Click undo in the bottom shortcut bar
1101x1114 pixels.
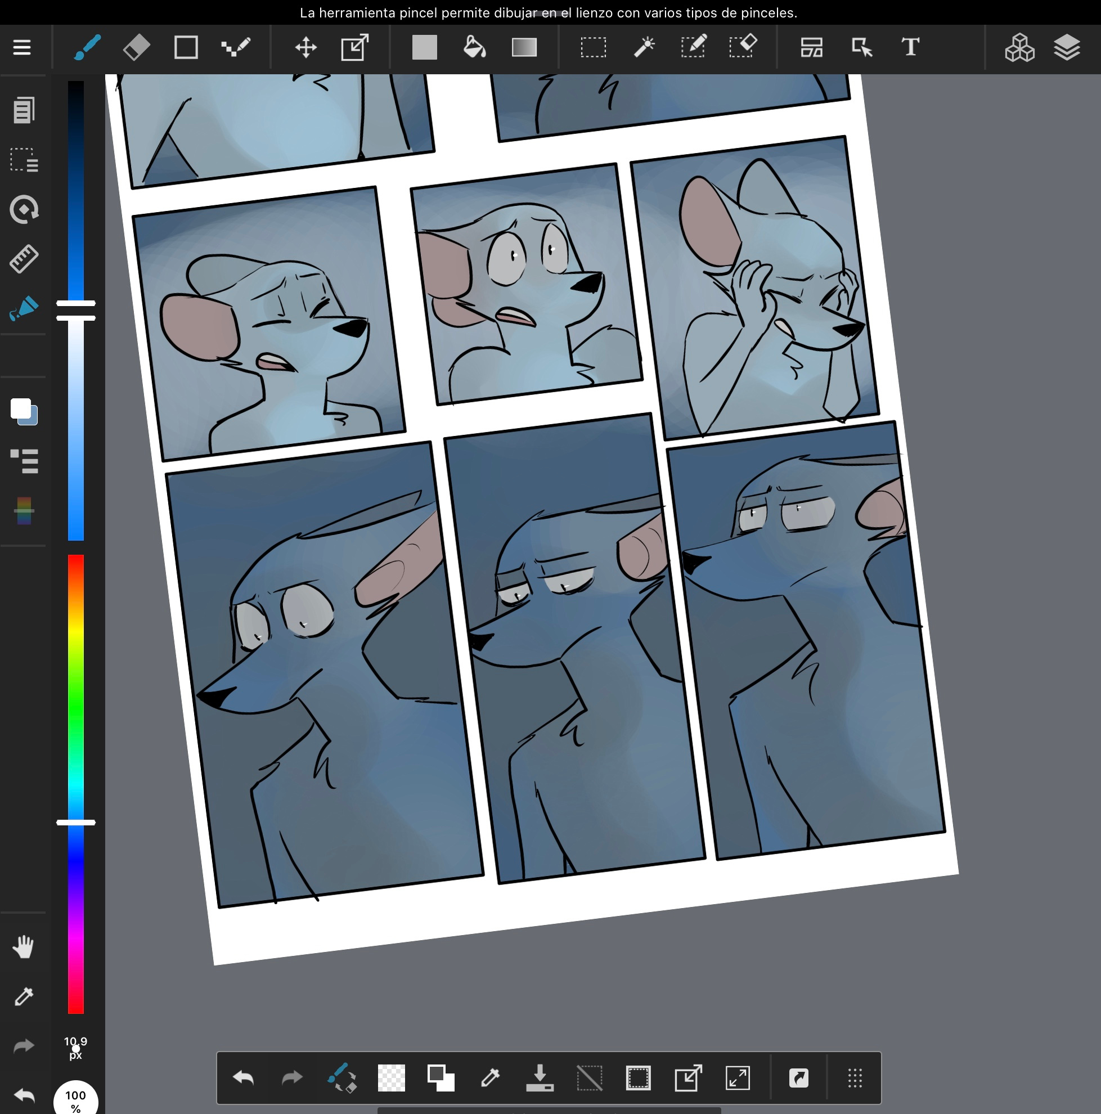click(243, 1077)
